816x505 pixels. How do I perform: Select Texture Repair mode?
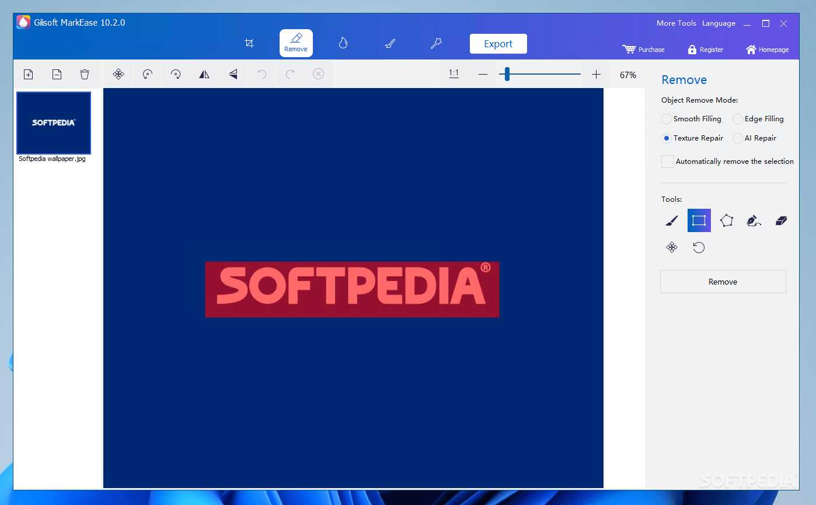[692, 138]
